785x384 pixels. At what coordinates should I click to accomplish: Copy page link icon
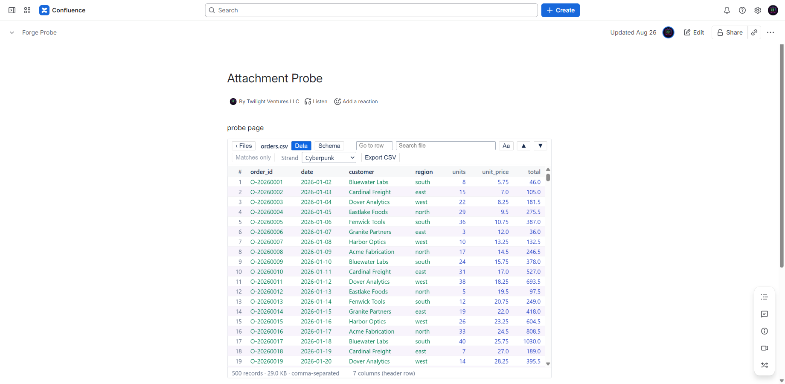click(x=754, y=32)
